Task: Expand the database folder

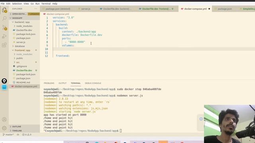Action: [24, 46]
